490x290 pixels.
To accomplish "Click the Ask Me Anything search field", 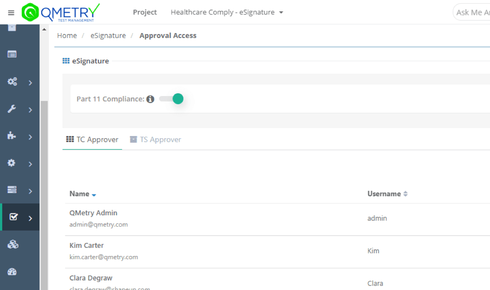I will tap(471, 13).
